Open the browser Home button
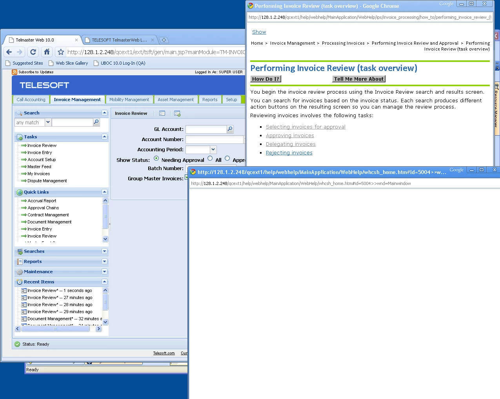The height and width of the screenshot is (399, 500). point(47,52)
